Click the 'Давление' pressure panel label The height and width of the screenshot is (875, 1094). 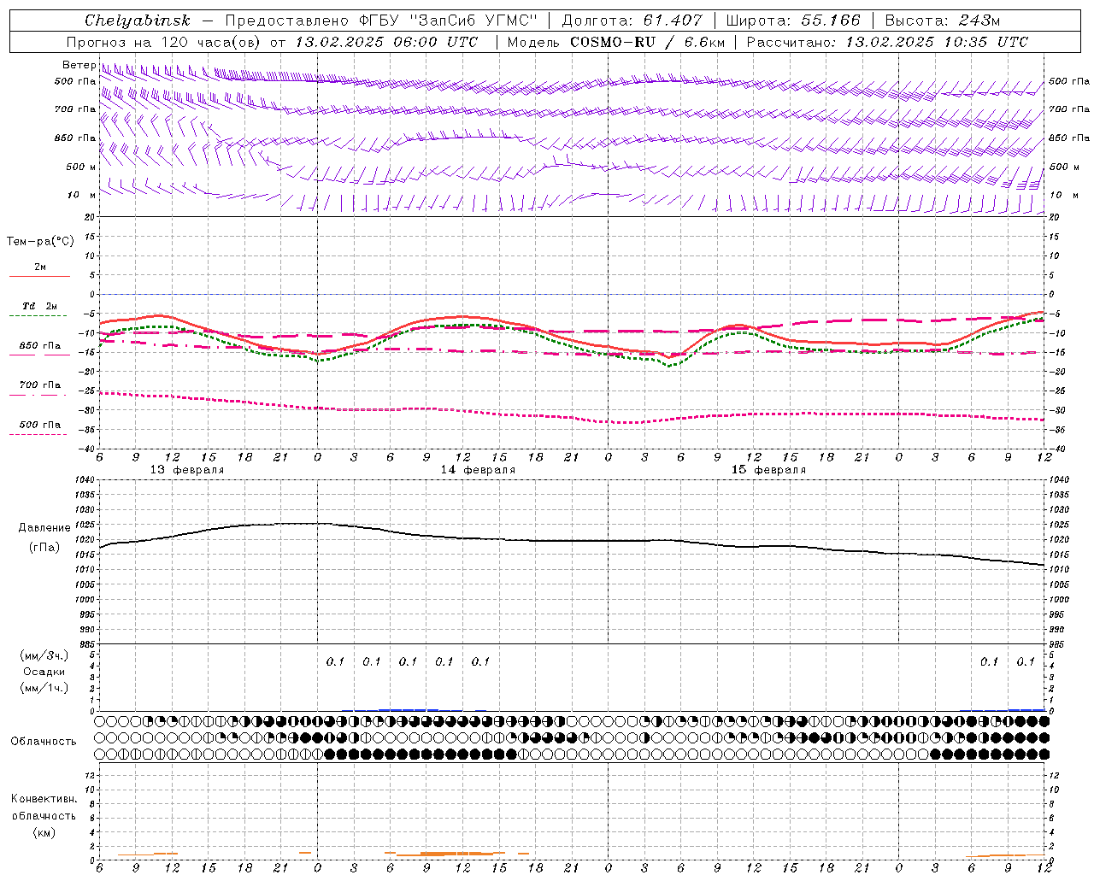click(x=44, y=528)
